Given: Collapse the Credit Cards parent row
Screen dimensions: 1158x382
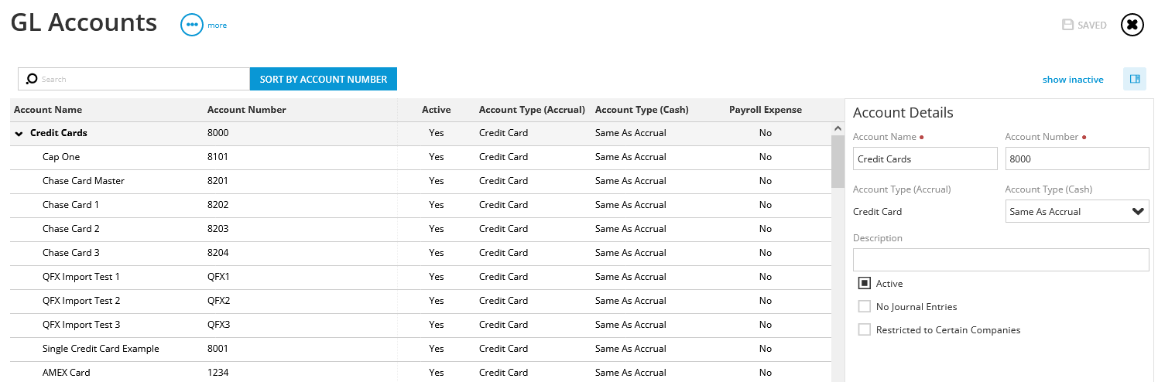Looking at the screenshot, I should (x=19, y=133).
